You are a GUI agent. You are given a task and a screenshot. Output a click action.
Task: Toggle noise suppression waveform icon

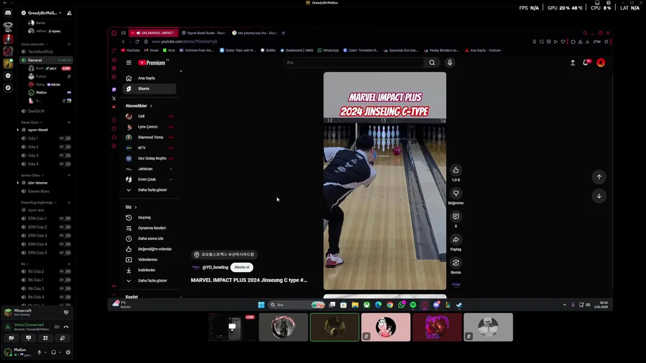tap(57, 327)
